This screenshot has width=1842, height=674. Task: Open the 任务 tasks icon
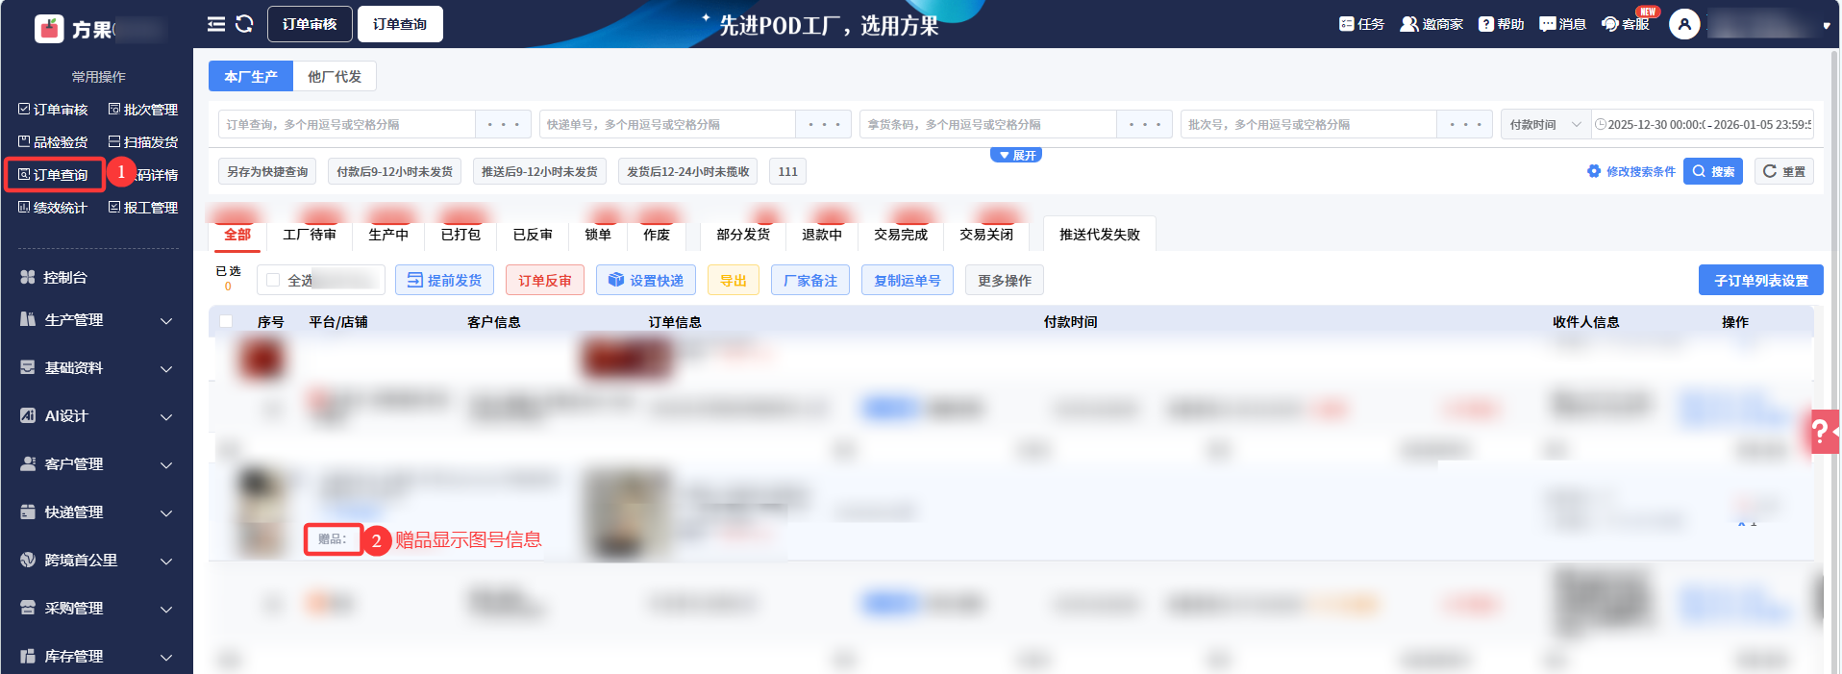pyautogui.click(x=1361, y=24)
